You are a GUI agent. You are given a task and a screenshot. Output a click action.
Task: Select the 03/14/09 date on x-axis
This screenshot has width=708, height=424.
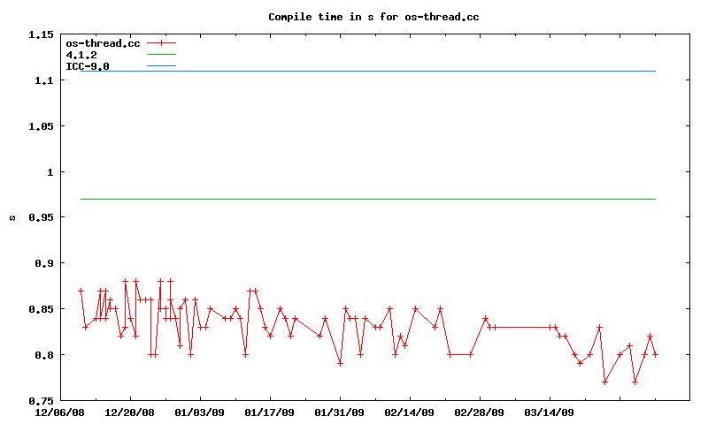[x=550, y=412]
